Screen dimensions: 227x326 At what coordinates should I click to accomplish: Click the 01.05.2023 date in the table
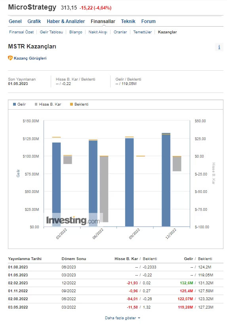(18, 275)
